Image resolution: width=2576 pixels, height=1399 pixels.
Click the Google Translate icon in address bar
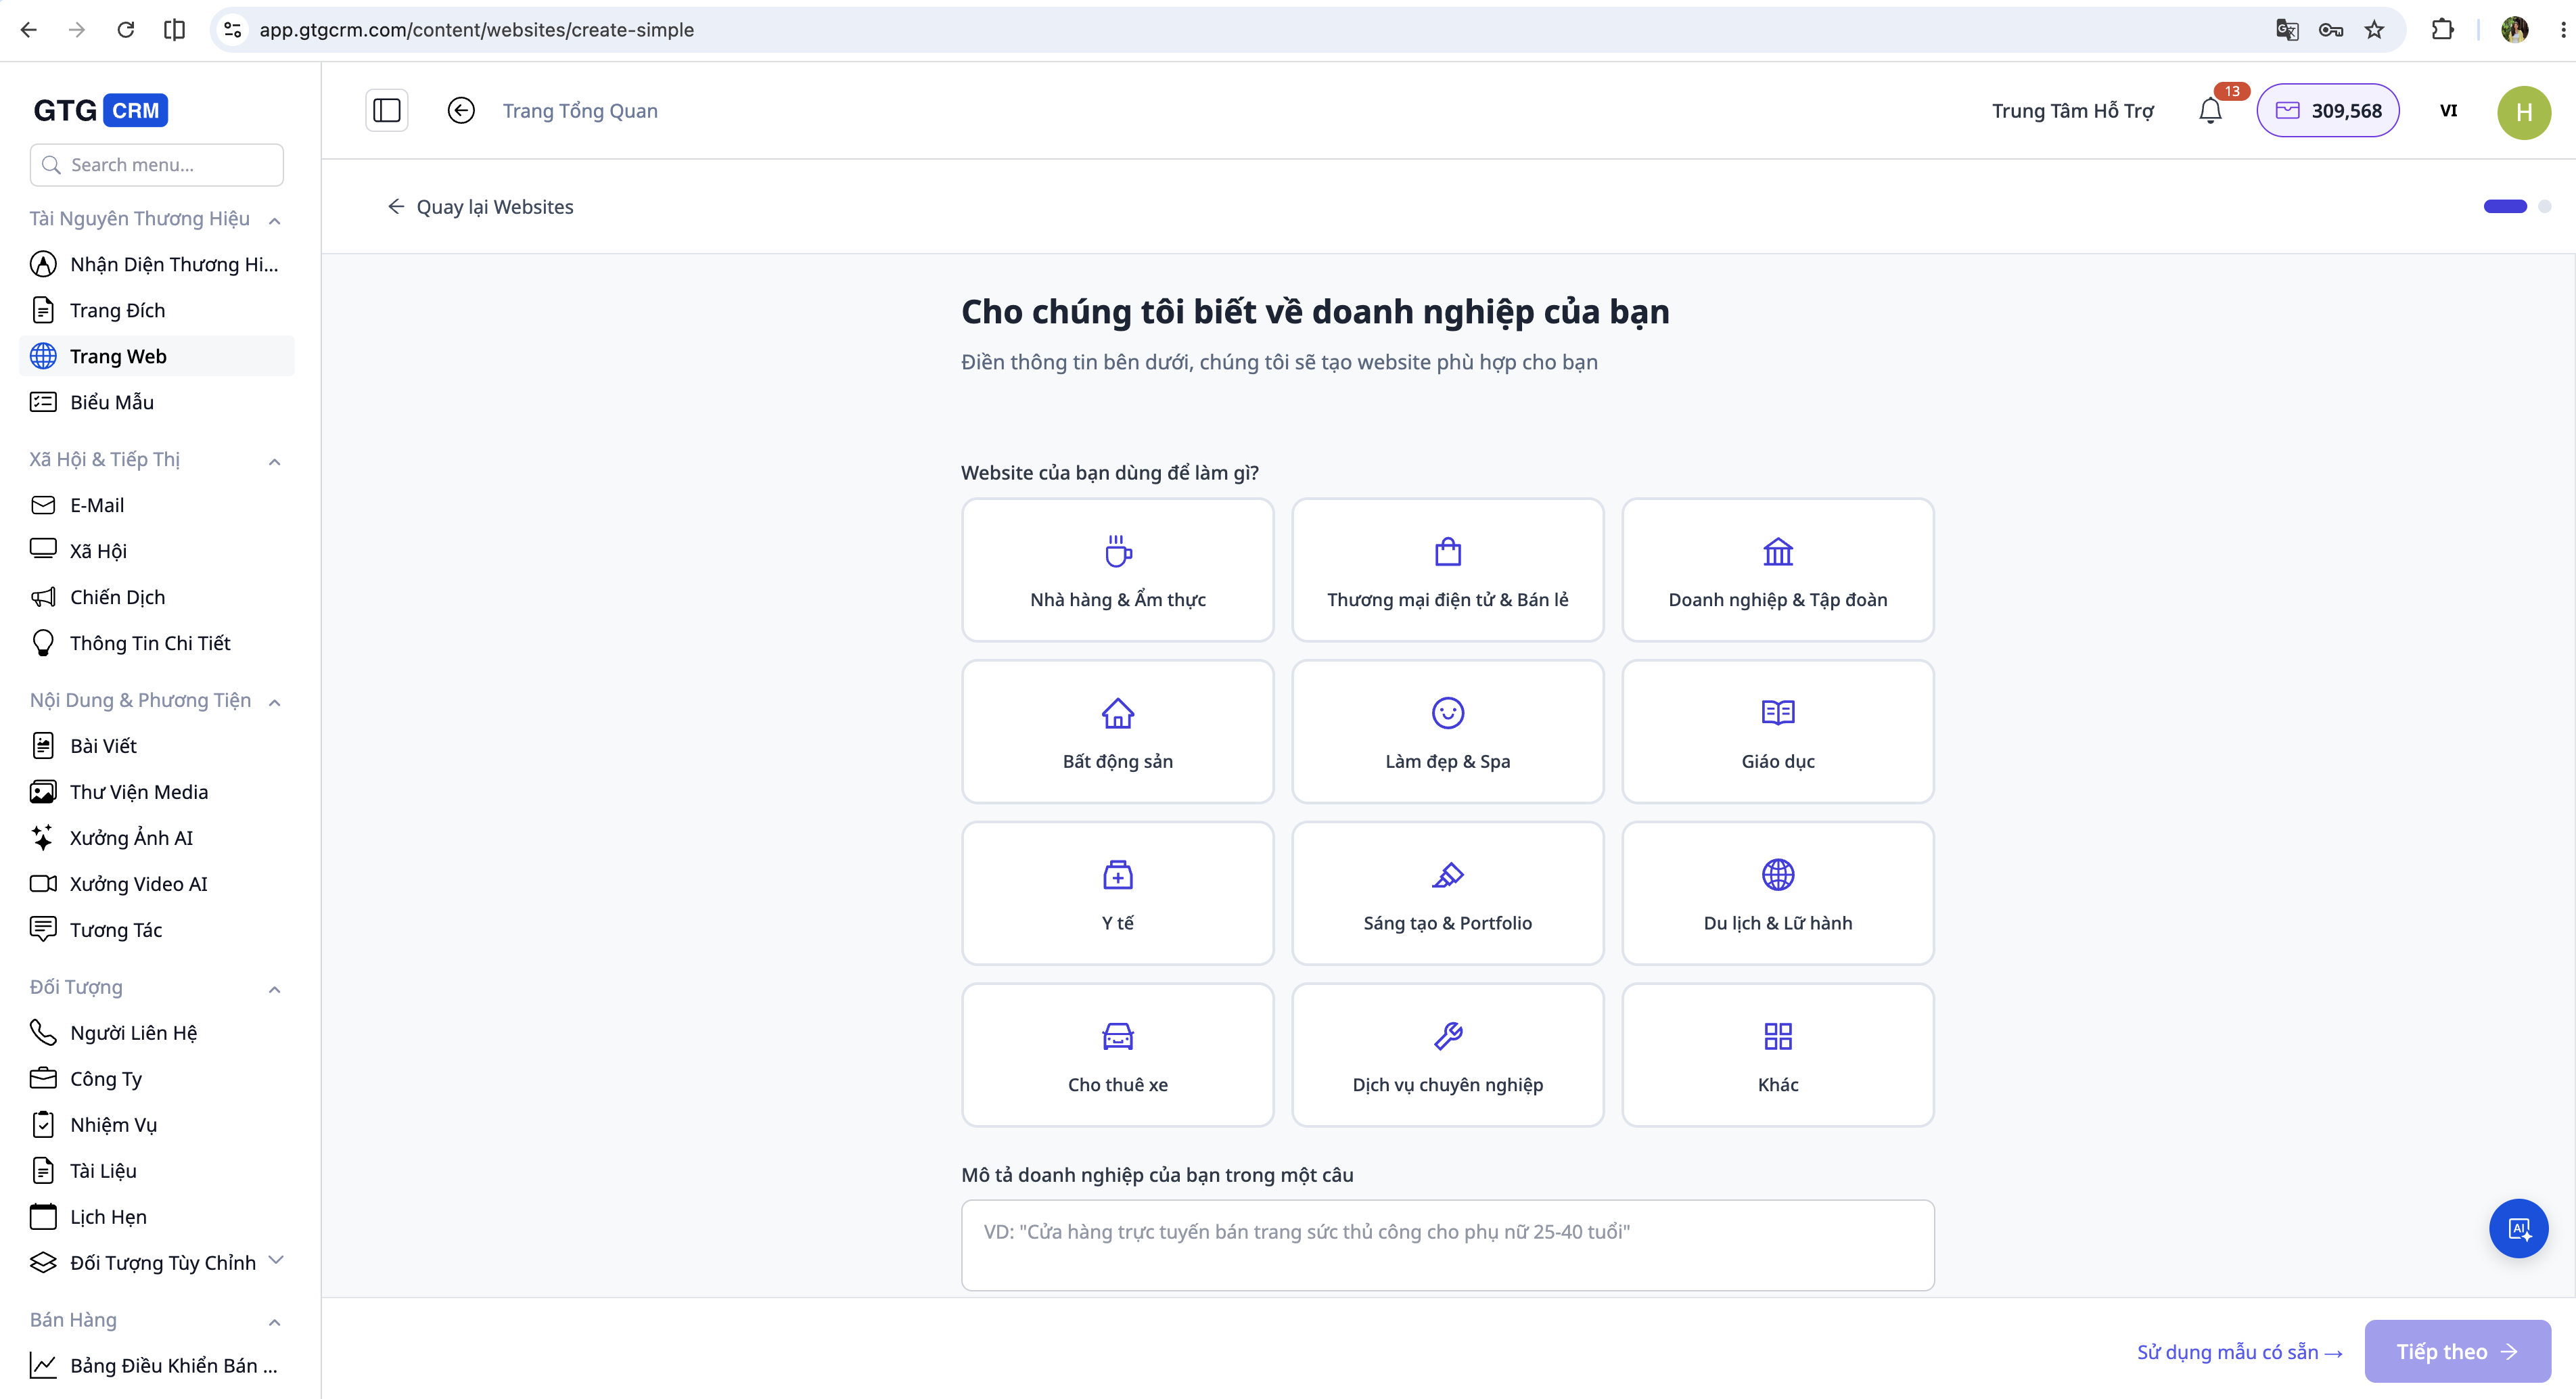2286,30
